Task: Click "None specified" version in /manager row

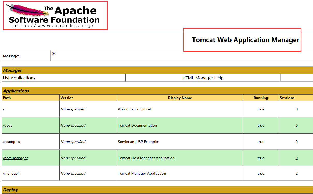Action: click(73, 173)
